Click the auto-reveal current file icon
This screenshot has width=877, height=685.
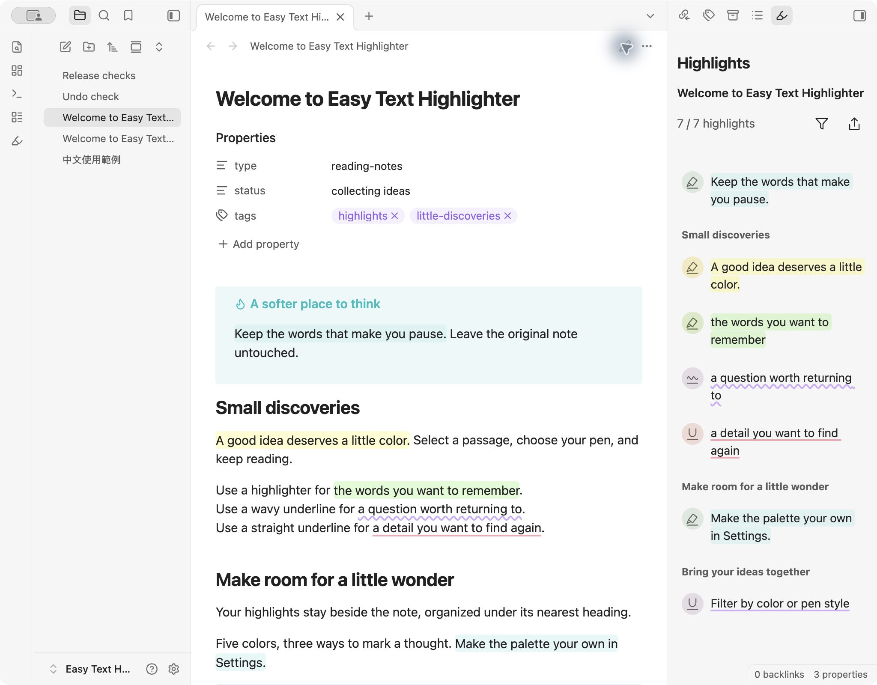click(x=136, y=47)
